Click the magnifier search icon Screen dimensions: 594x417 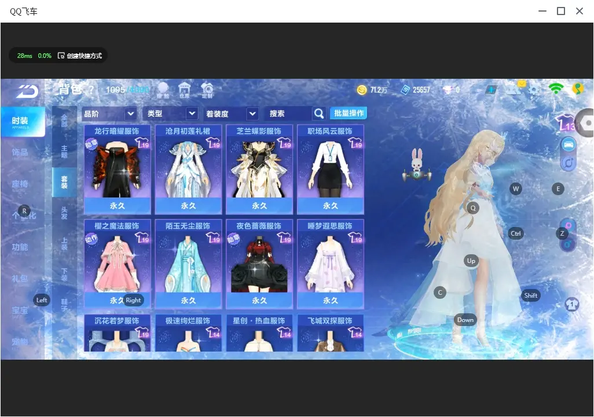319,114
